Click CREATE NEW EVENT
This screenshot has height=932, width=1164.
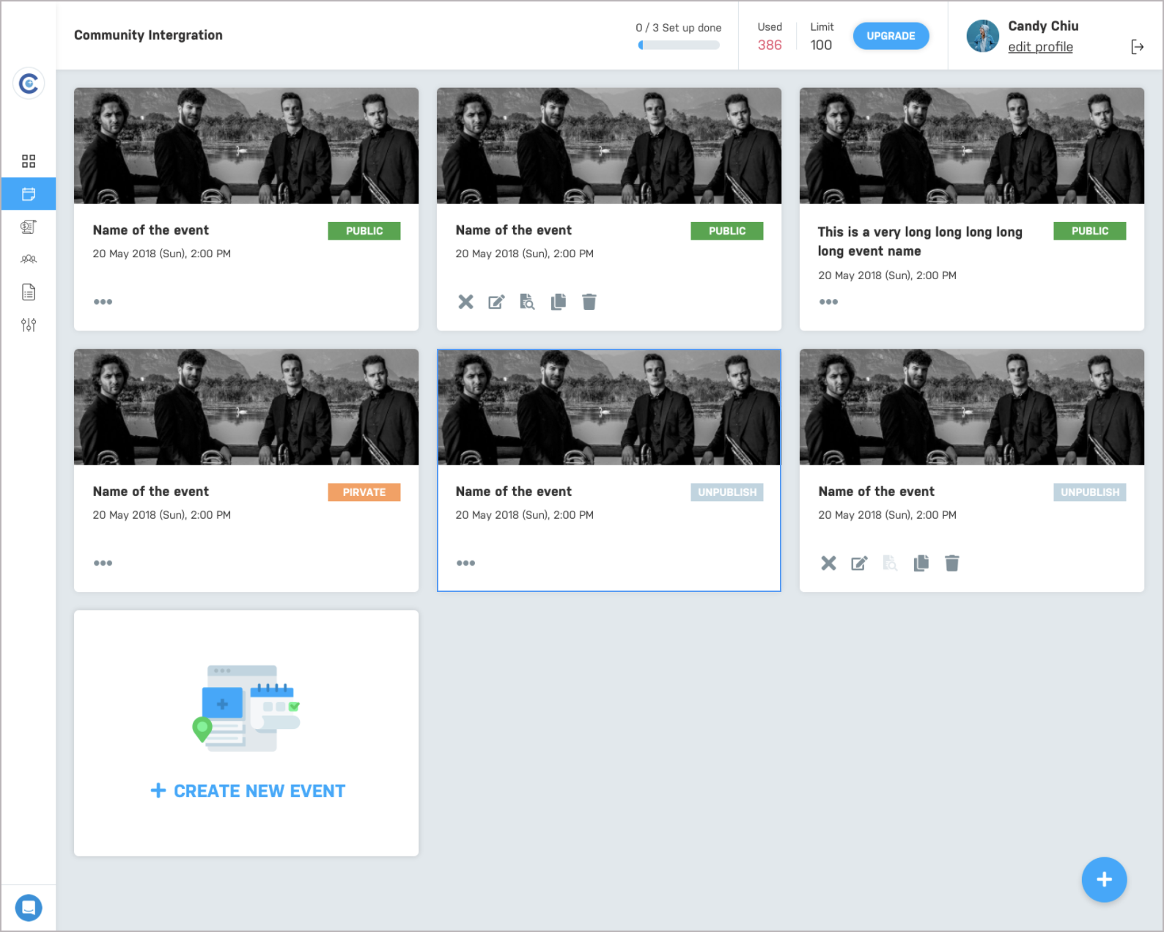(x=248, y=791)
